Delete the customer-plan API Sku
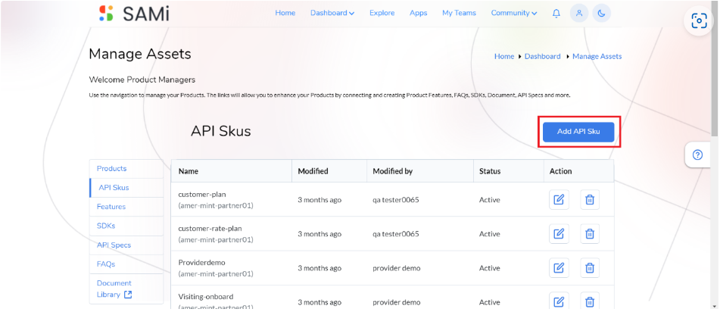Screen dimensions: 720x312 [x=590, y=199]
